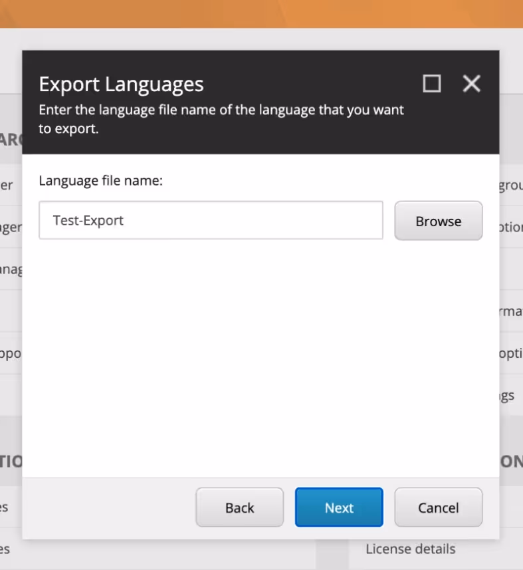The height and width of the screenshot is (570, 523).
Task: Go Back to the previous step
Action: (x=240, y=507)
